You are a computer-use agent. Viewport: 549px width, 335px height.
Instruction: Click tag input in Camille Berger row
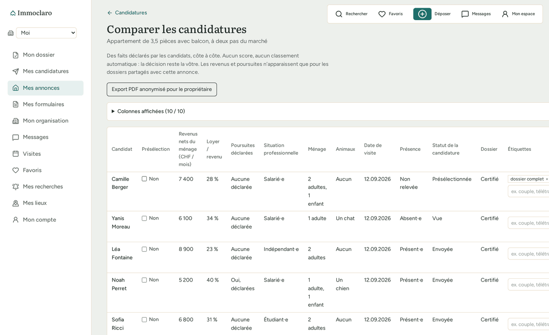point(528,191)
